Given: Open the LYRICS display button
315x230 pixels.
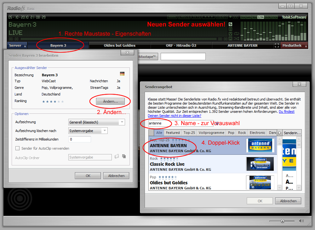Looking at the screenshot, I should [184, 17].
